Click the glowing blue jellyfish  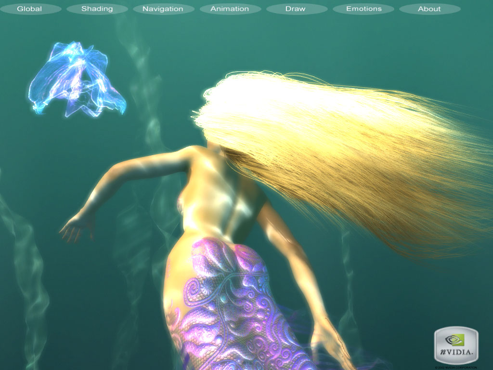(76, 80)
